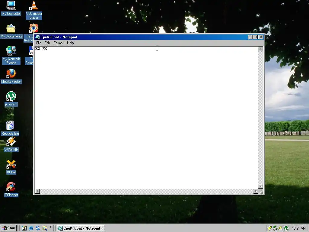This screenshot has height=232, width=309.
Task: Click the yellow lightning tray icon
Action: [269, 228]
